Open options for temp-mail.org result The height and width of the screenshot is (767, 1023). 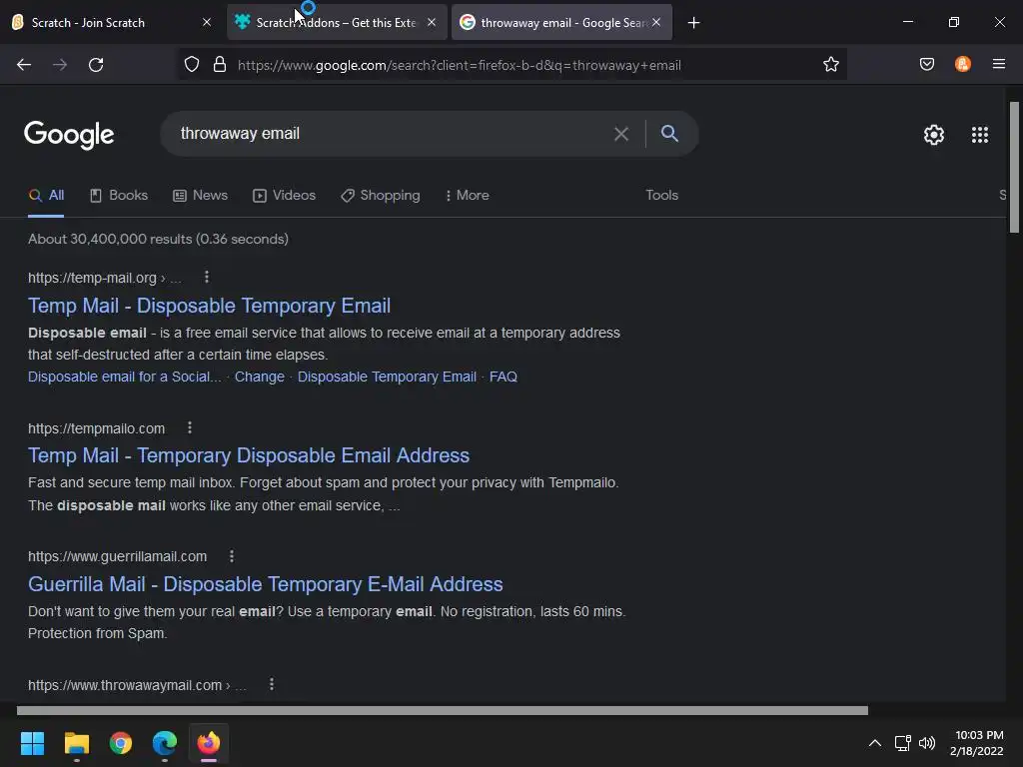[207, 278]
